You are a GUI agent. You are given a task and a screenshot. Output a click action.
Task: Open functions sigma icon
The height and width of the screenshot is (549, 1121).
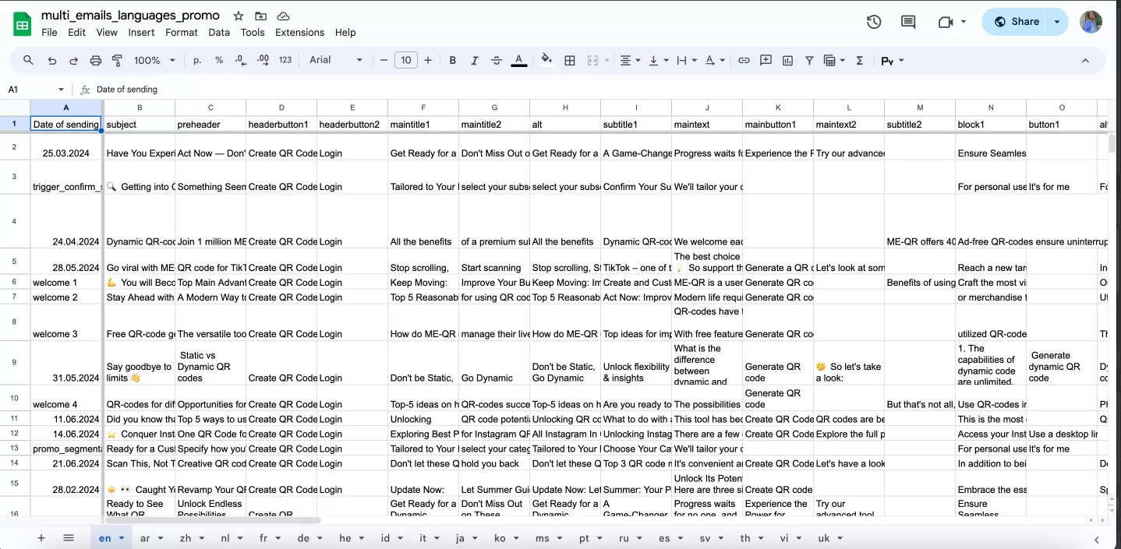[860, 60]
